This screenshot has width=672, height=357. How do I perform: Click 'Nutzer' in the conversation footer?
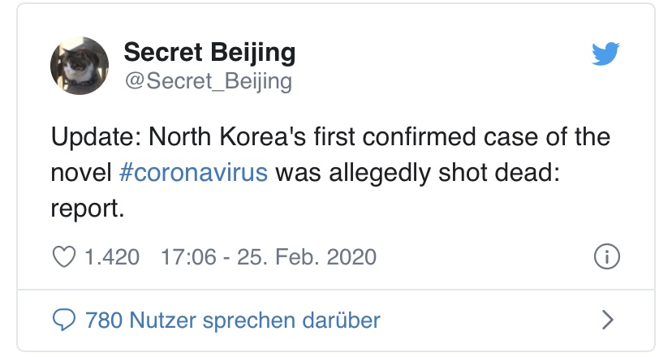[x=162, y=320]
